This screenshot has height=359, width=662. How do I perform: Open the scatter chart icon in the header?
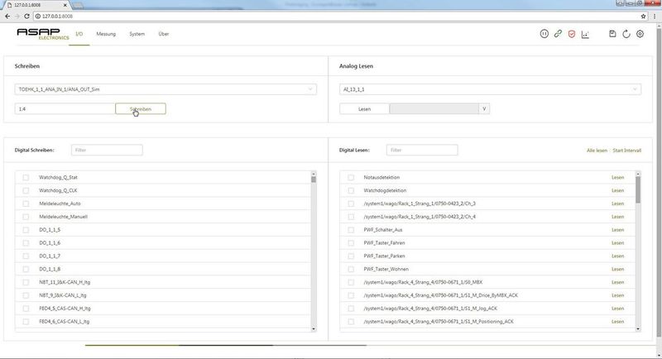(x=585, y=34)
